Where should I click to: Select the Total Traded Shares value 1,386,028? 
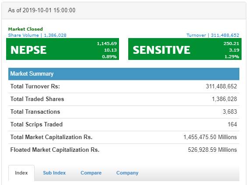pos(224,99)
